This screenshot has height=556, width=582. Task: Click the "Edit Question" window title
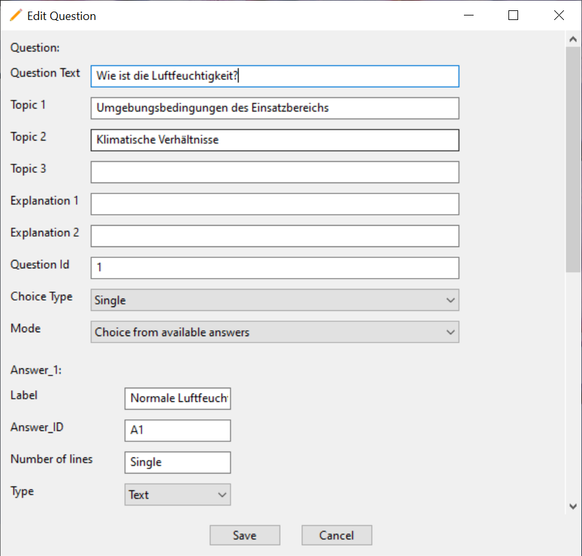pos(61,16)
